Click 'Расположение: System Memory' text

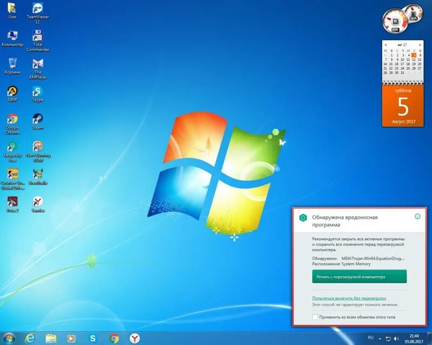[x=341, y=264]
